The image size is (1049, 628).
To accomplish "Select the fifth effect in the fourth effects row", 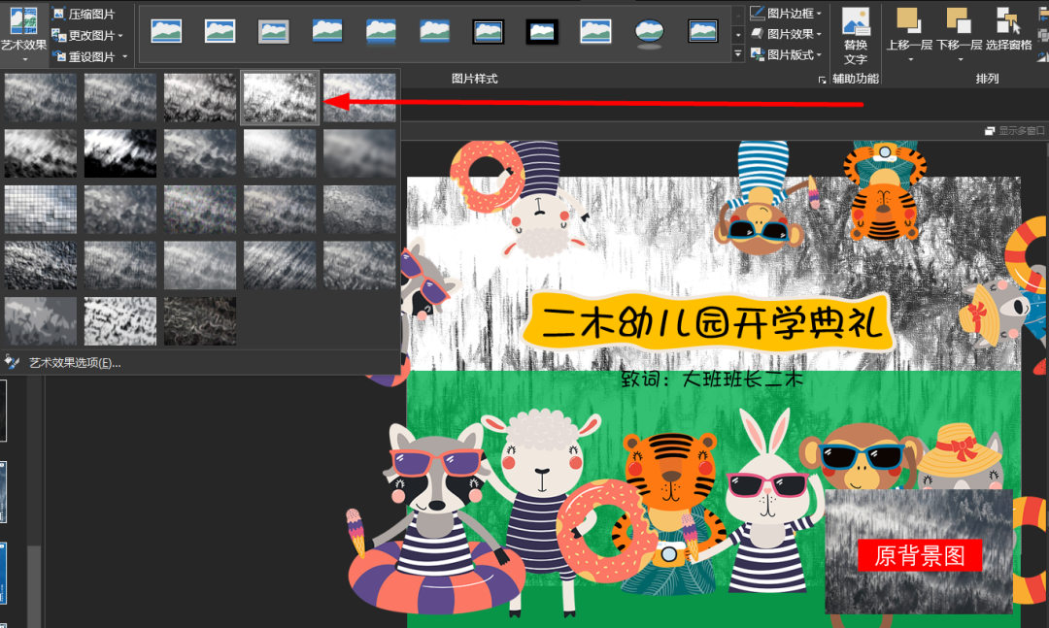I will [x=359, y=265].
